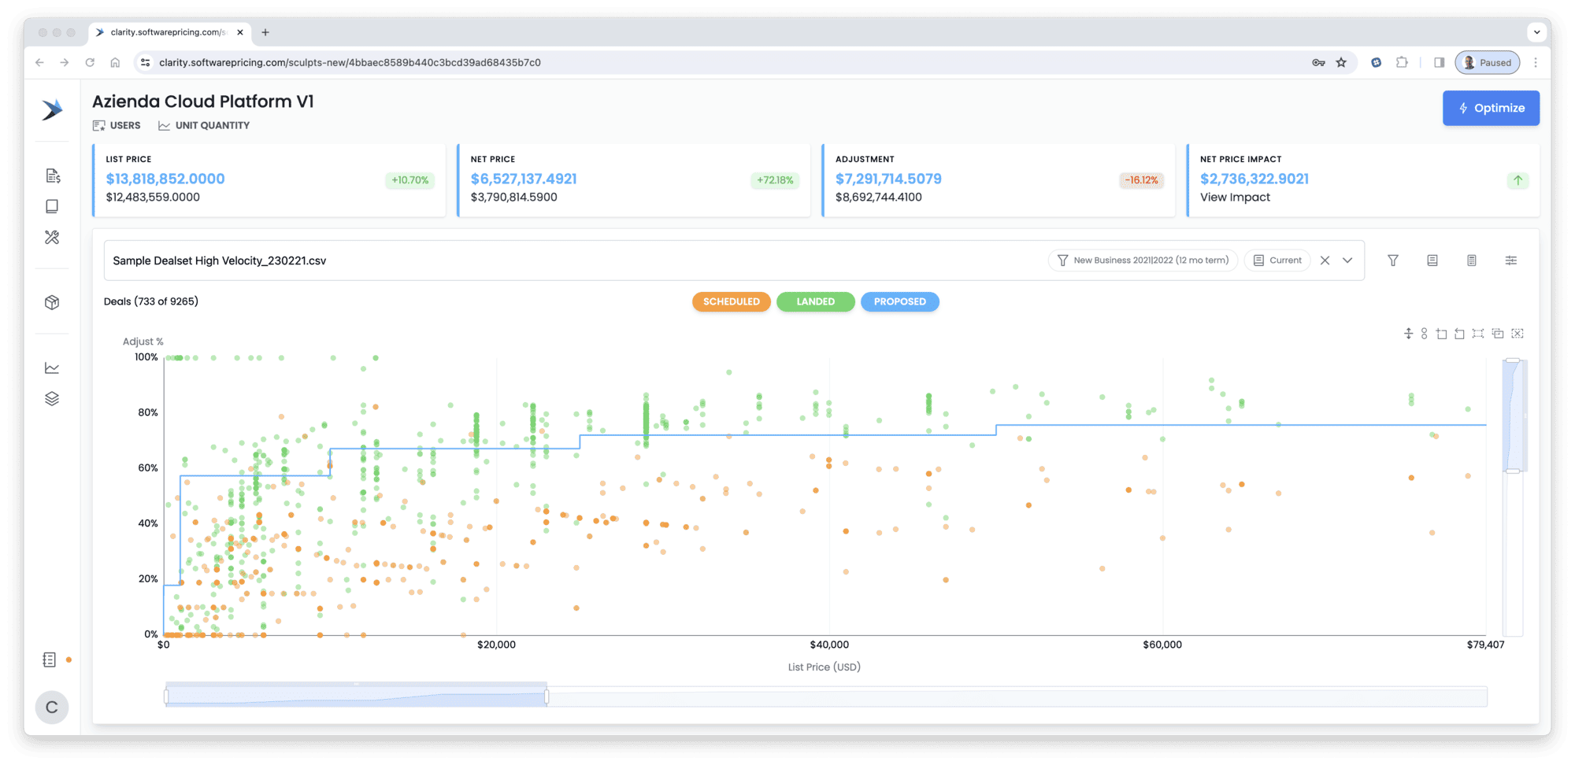Close the clarity.softwarepricing.com tab

click(x=240, y=32)
